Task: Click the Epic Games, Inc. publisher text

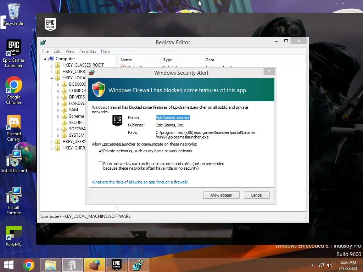Action: tap(170, 125)
